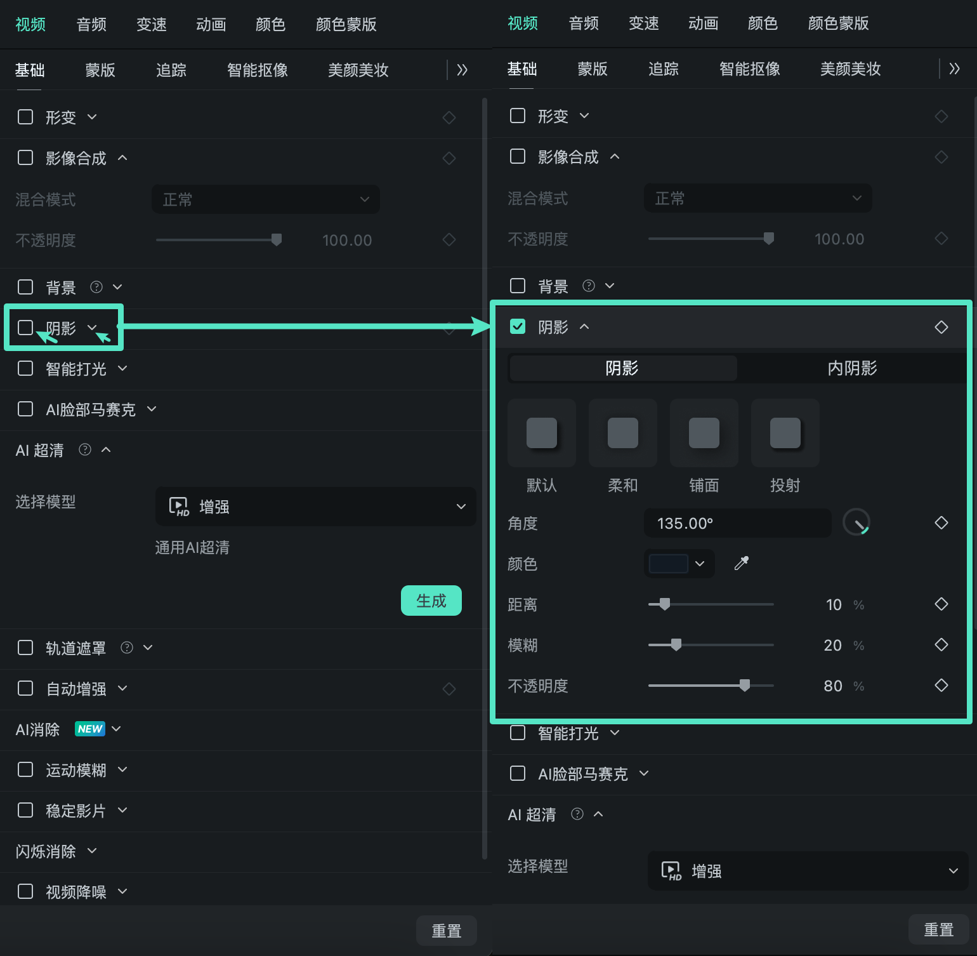Click the 自动增强 keyframe diamond in left panel
This screenshot has width=977, height=956.
449,689
